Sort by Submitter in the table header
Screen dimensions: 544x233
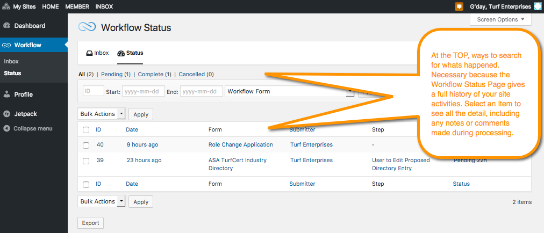coord(302,130)
